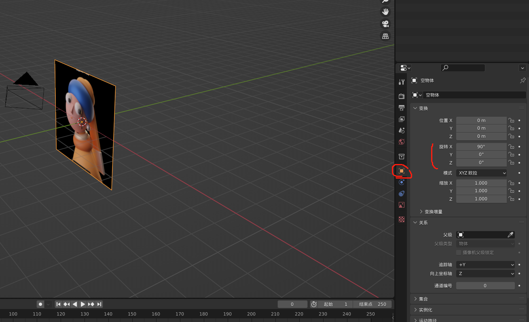This screenshot has height=322, width=529.
Task: Animate 模式 with its dot button
Action: (x=519, y=173)
